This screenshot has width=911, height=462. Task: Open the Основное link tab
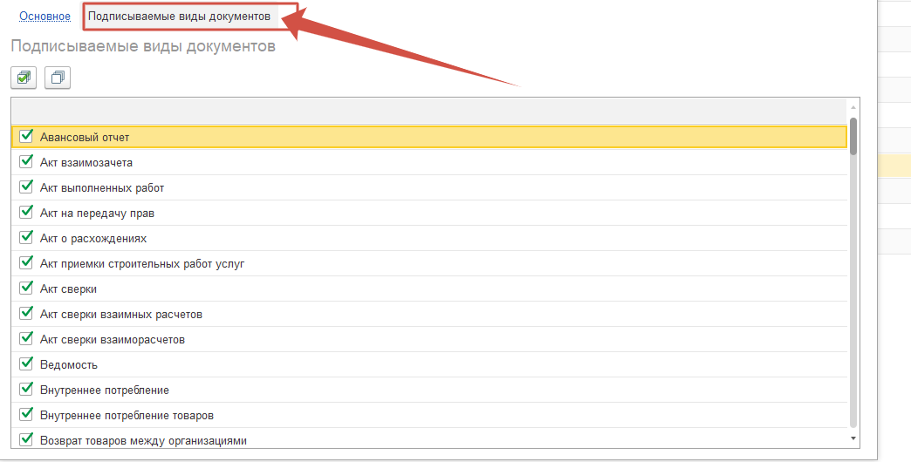[45, 17]
